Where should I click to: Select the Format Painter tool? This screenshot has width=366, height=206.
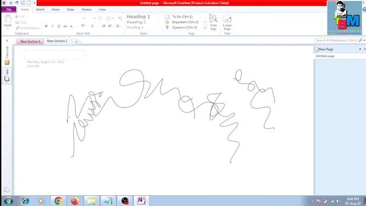coord(27,28)
